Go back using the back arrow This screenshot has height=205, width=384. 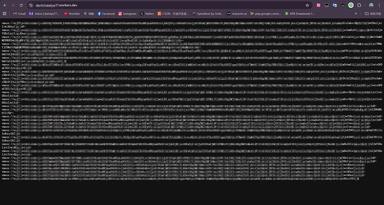pyautogui.click(x=5, y=5)
